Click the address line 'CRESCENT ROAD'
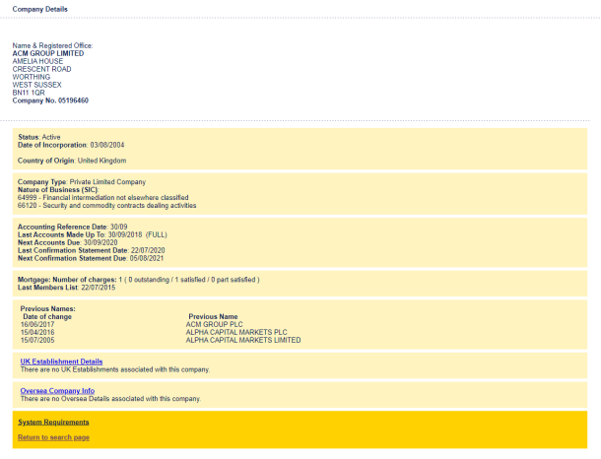This screenshot has width=601, height=459. [x=41, y=69]
